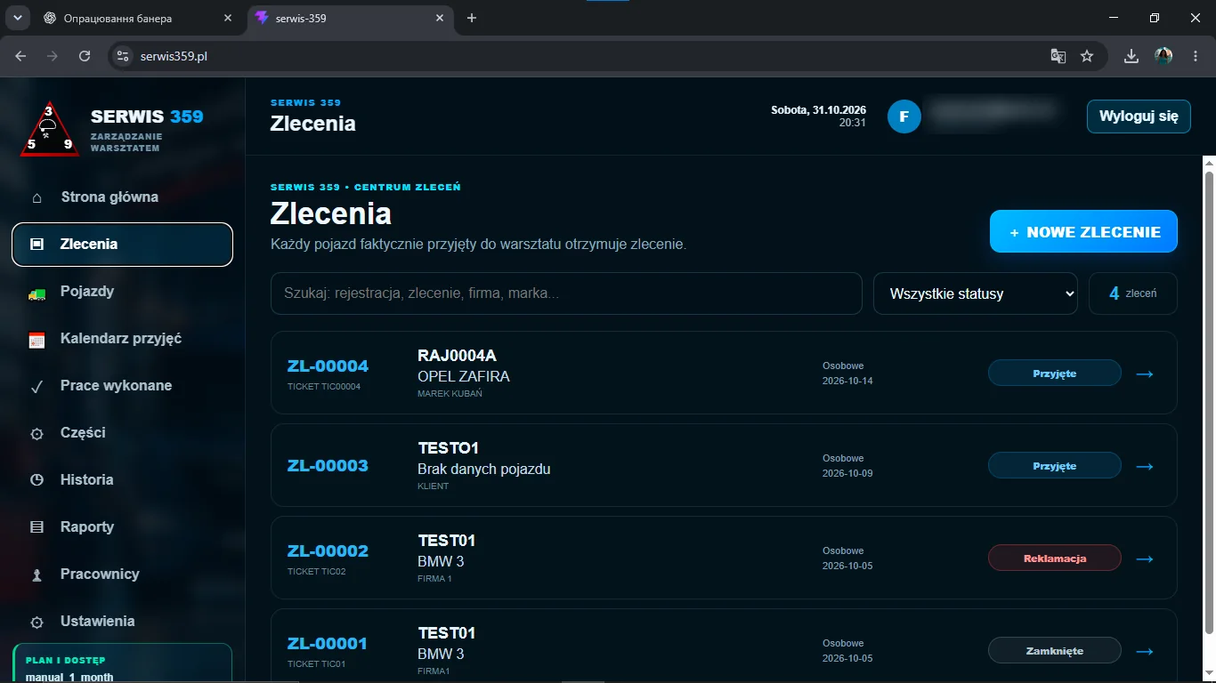Click the date Sobota, 31.10.2026
The height and width of the screenshot is (683, 1216).
tap(818, 110)
